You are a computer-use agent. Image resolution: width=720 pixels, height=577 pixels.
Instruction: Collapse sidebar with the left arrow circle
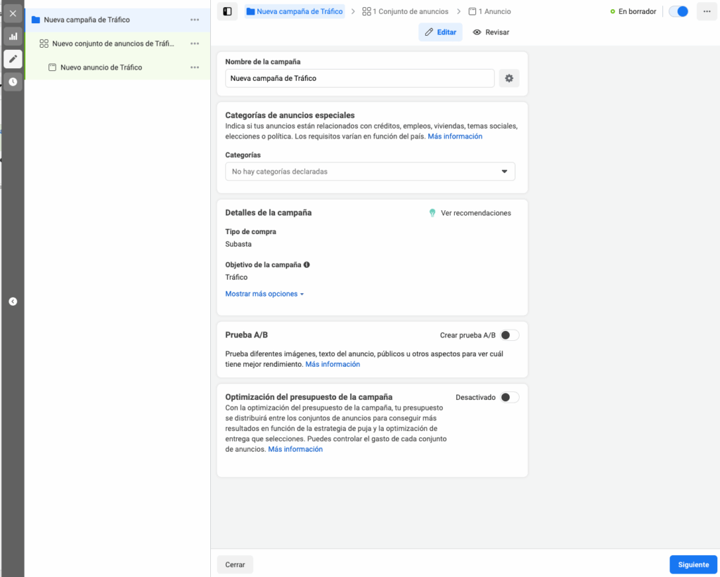13,302
